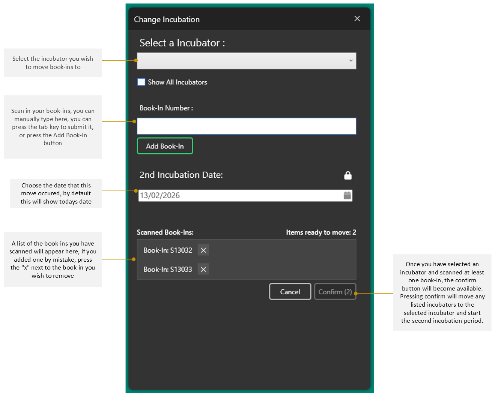This screenshot has height=397, width=495.
Task: Click the Items ready to move counter
Action: [320, 232]
